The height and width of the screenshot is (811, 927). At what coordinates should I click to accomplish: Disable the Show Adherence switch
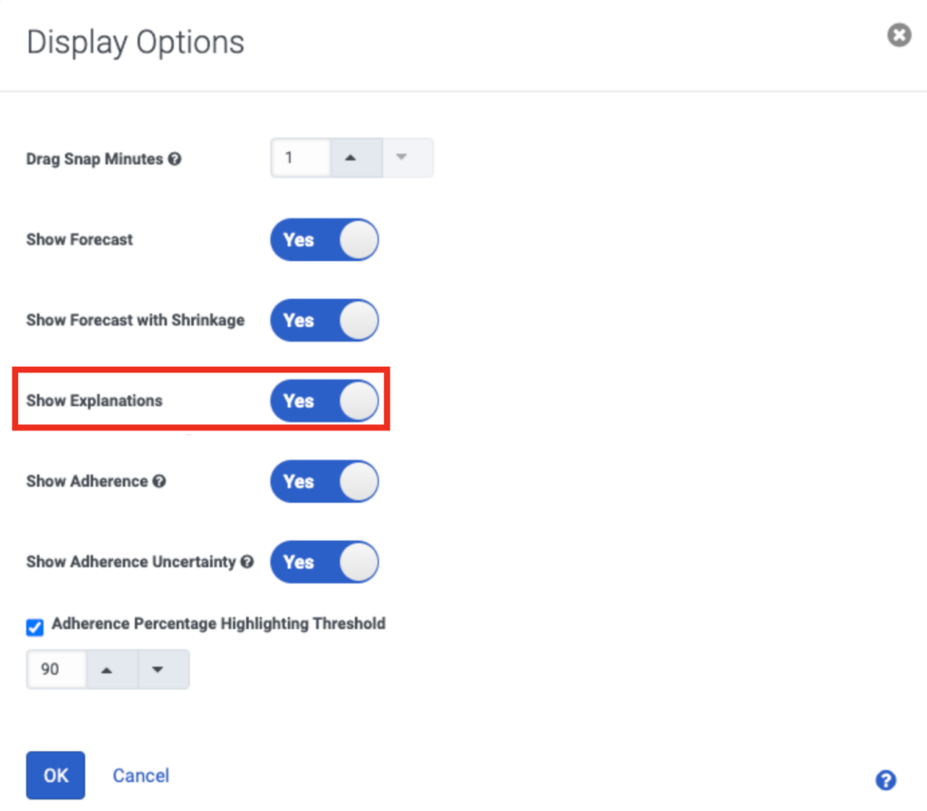click(324, 481)
